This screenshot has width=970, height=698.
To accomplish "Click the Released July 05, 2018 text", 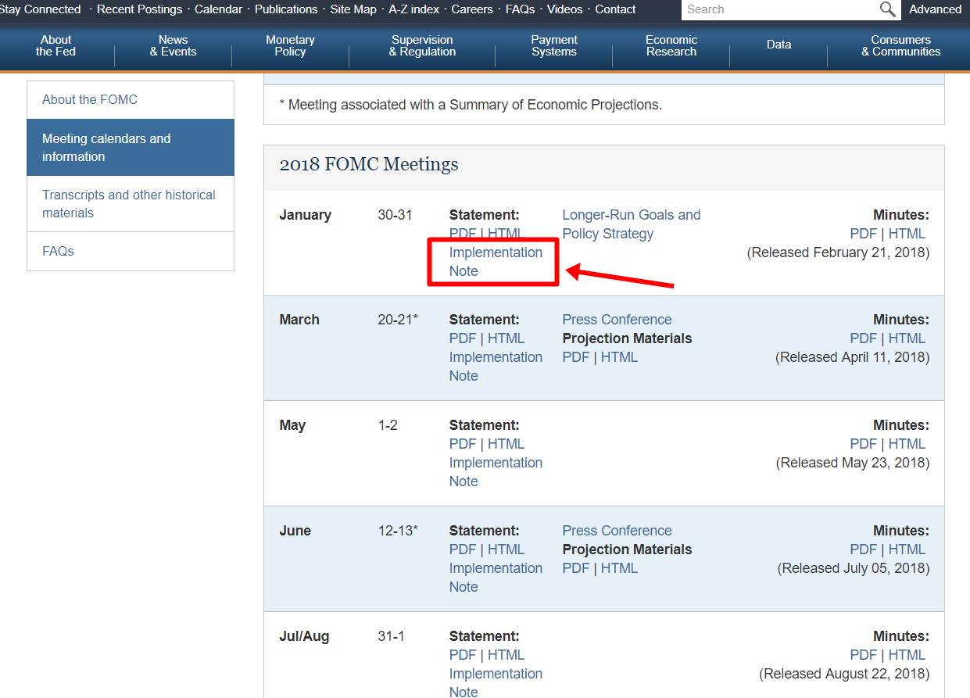I will (854, 568).
